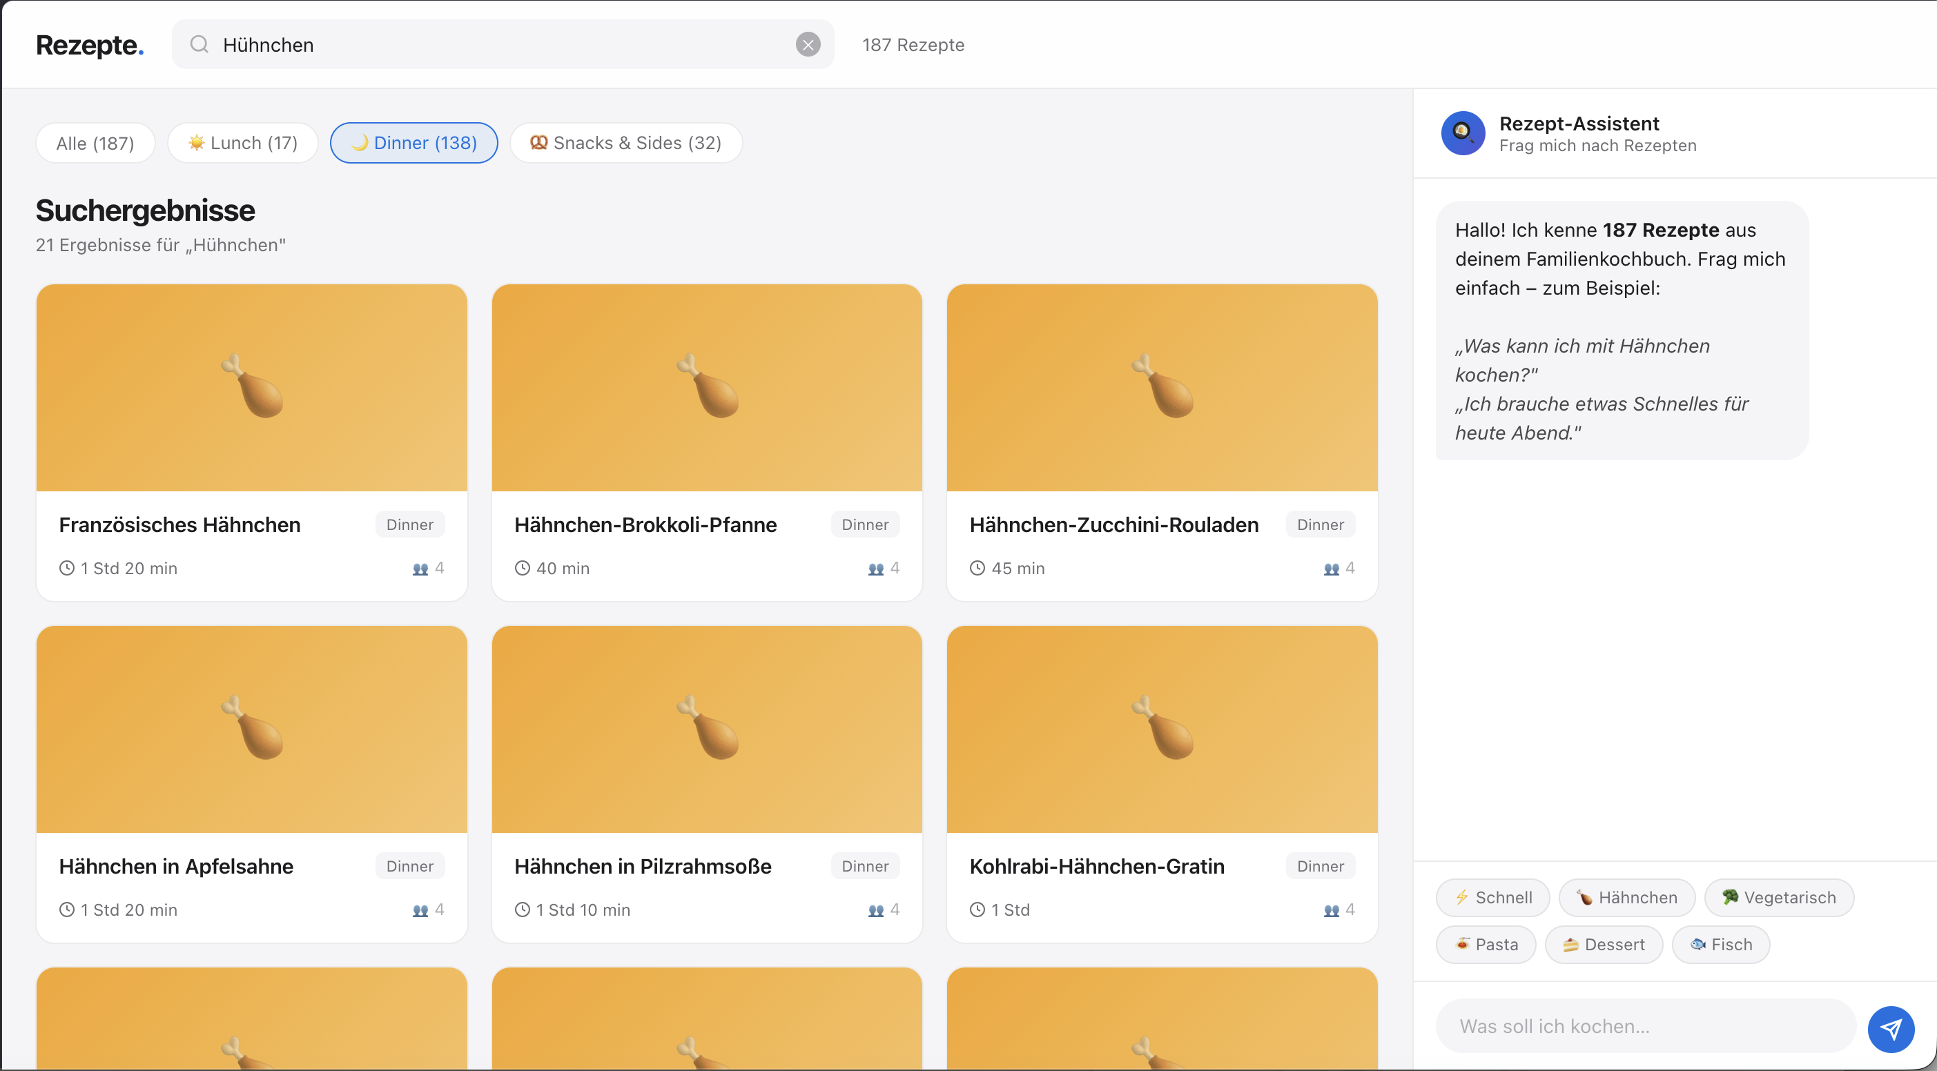This screenshot has height=1071, width=1937.
Task: Click the Suchergebnisse heading
Action: tap(145, 210)
